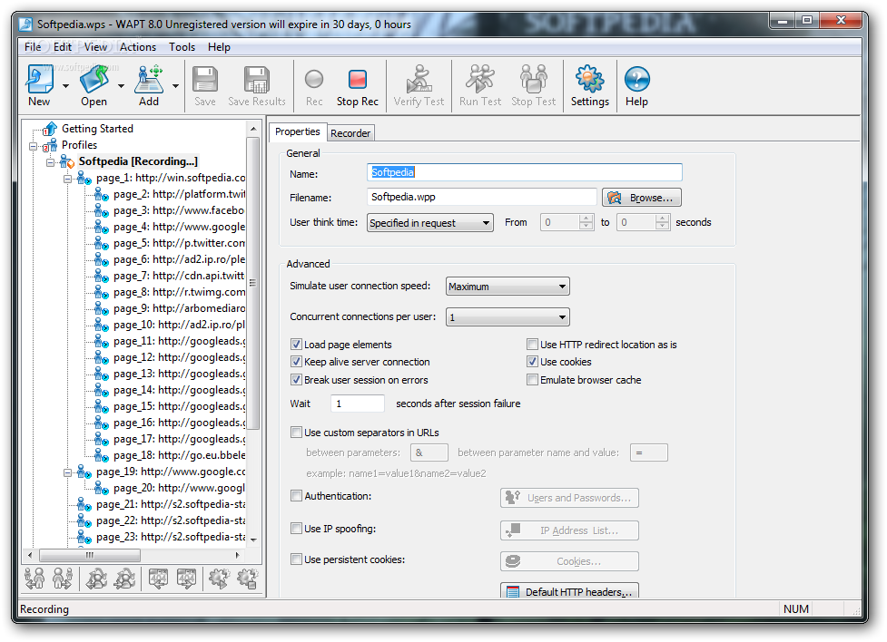
Task: Collapse the page_1 tree node
Action: click(67, 180)
